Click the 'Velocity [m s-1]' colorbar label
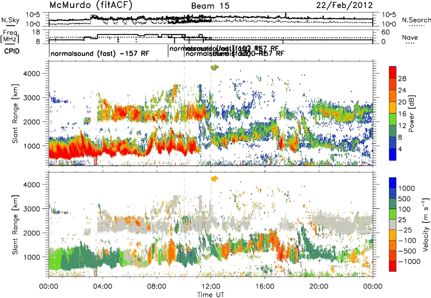Screen dimensions: 431x298 coord(426,224)
